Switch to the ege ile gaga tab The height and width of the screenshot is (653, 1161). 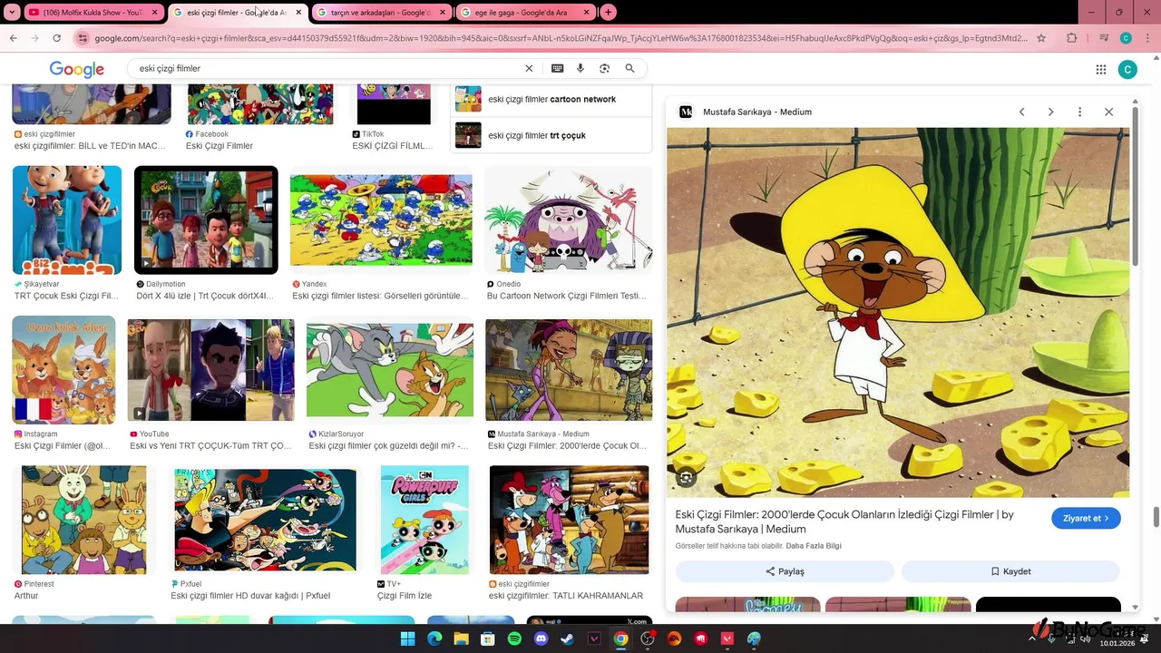coord(524,13)
